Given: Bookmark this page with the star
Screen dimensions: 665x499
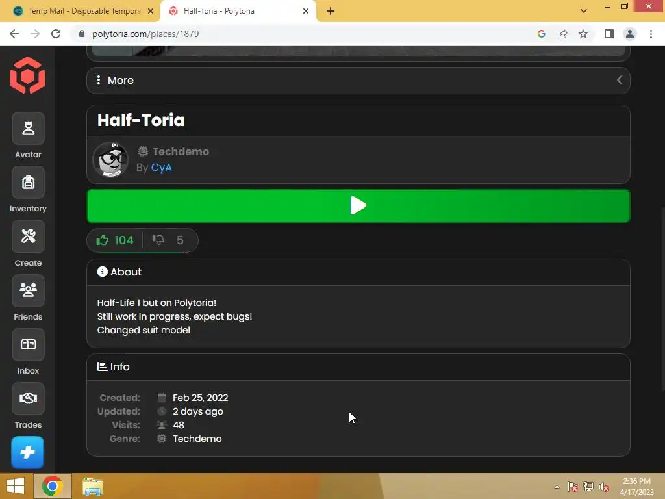Looking at the screenshot, I should [583, 34].
